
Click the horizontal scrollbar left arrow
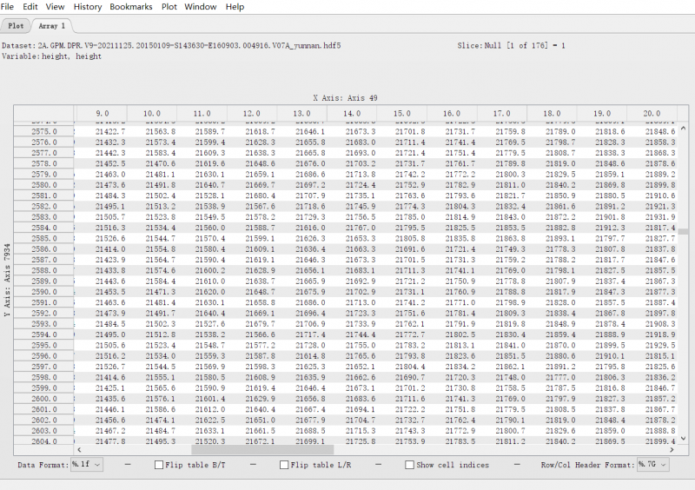tap(78, 450)
